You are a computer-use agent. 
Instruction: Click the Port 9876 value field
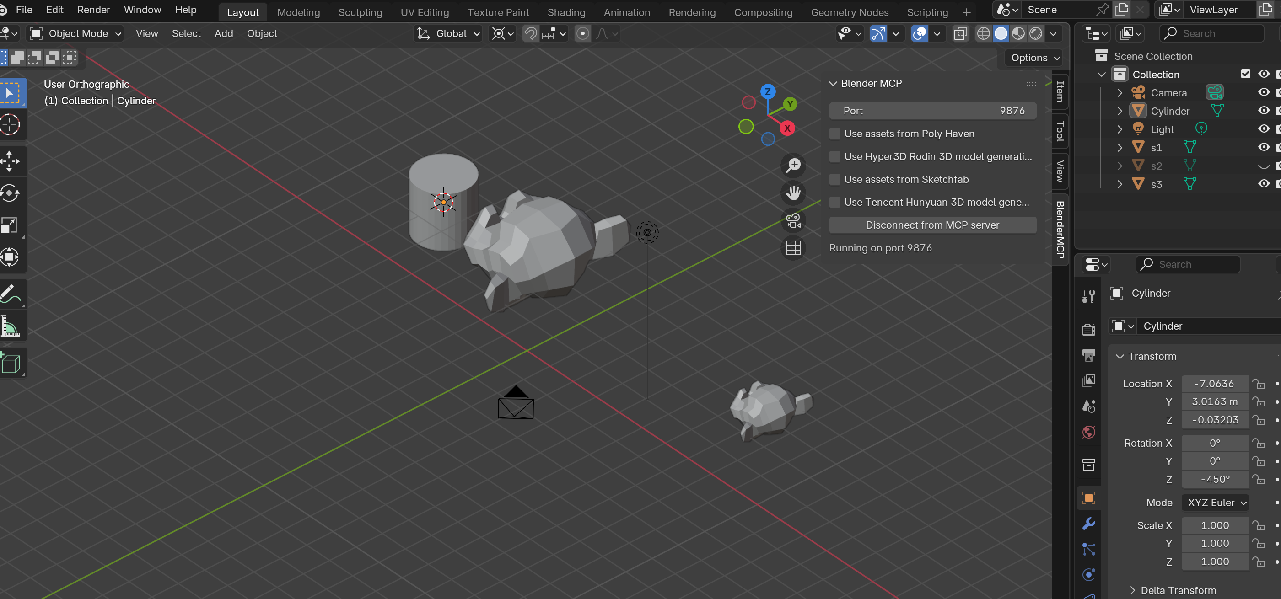[x=932, y=111]
